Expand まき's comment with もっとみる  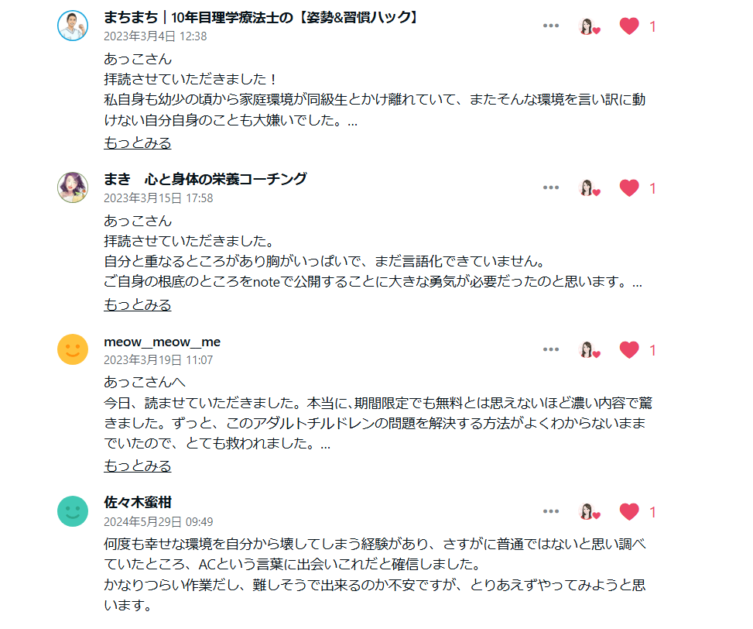[x=137, y=305]
